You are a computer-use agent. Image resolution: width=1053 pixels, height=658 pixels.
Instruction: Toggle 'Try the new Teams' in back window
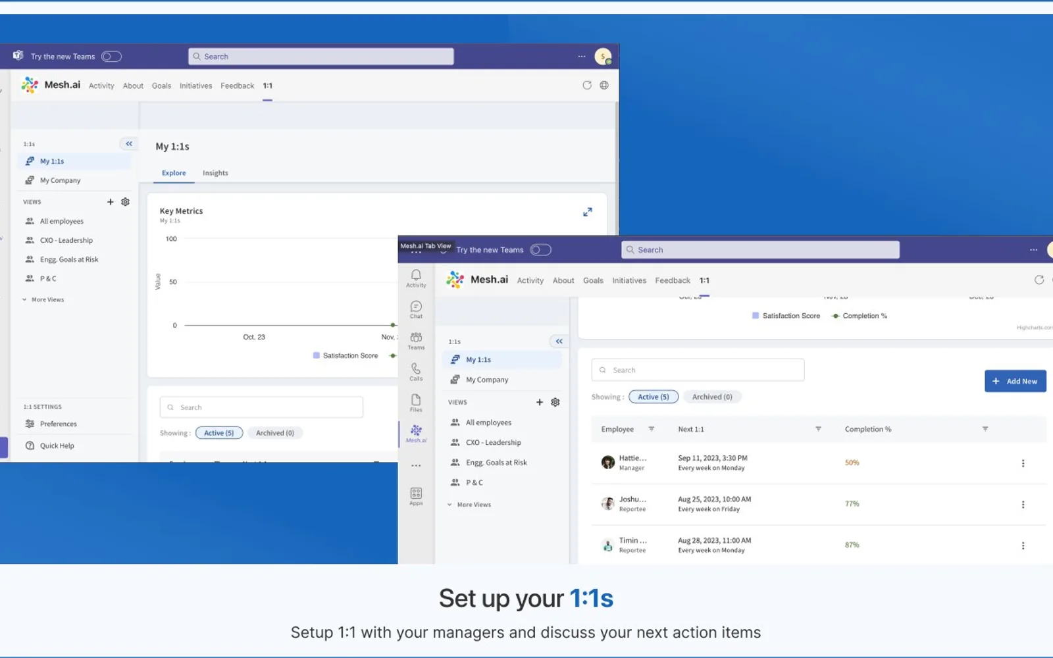click(x=111, y=57)
